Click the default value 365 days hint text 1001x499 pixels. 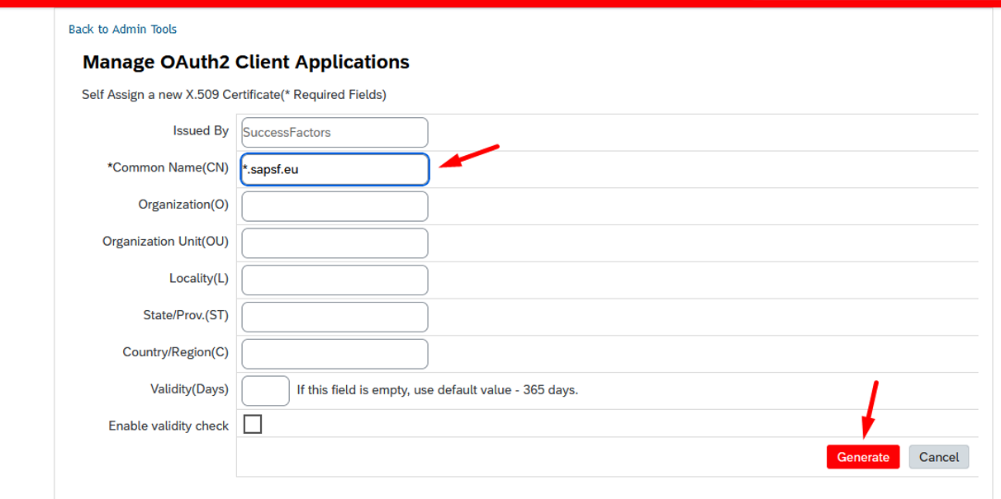click(x=438, y=389)
